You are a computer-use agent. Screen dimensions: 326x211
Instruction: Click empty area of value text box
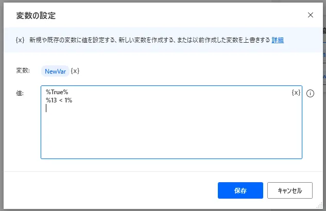(171, 135)
